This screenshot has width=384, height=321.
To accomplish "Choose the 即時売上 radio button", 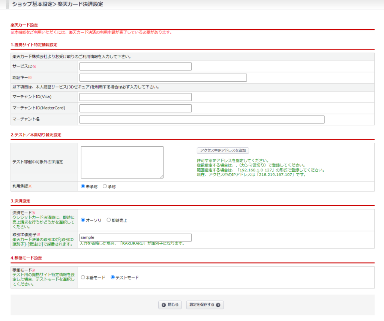I will [109, 220].
